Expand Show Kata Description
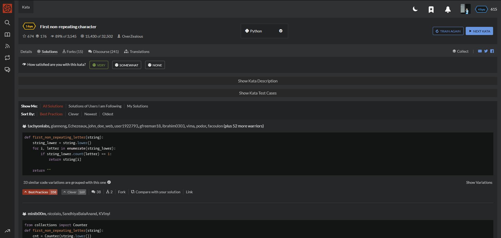Screen dimensions: 501x238 click(258, 81)
